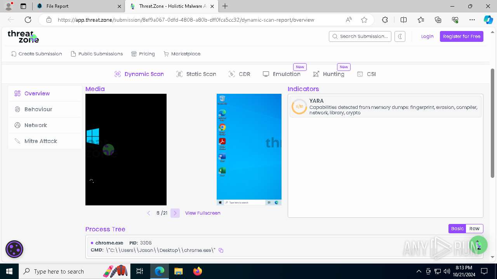
Task: Click View Fullscreen link
Action: coord(203,213)
